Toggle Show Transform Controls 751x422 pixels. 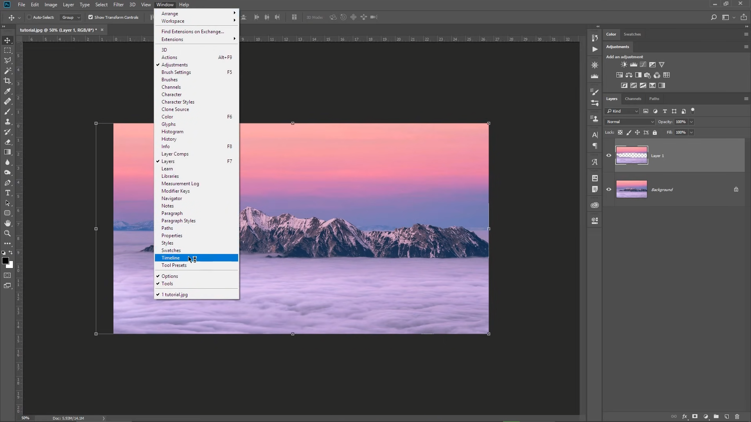[x=90, y=17]
